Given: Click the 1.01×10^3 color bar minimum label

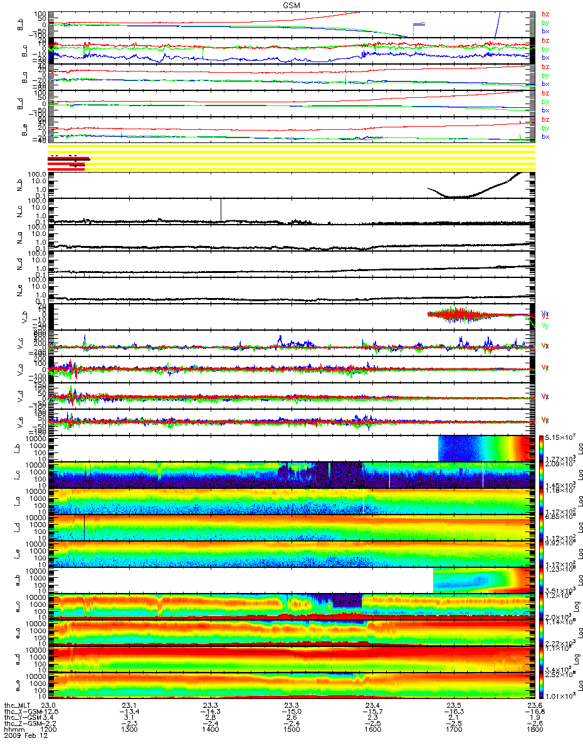Looking at the screenshot, I should coord(562,697).
